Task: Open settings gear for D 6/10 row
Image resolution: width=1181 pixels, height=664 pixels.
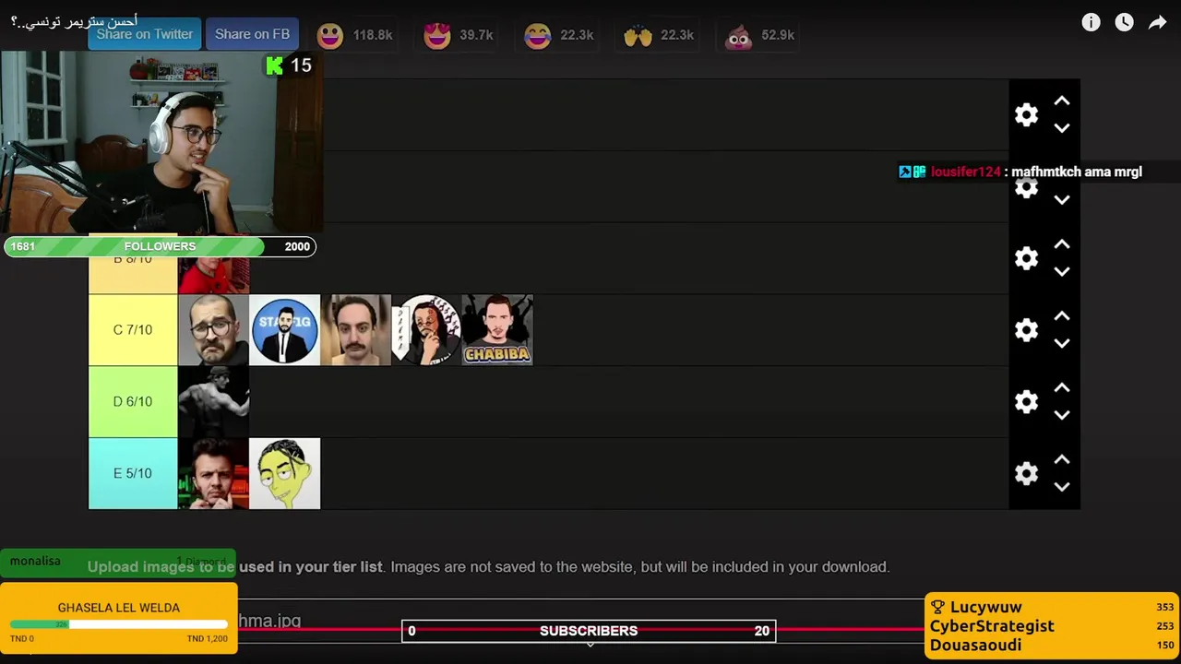Action: 1026,401
